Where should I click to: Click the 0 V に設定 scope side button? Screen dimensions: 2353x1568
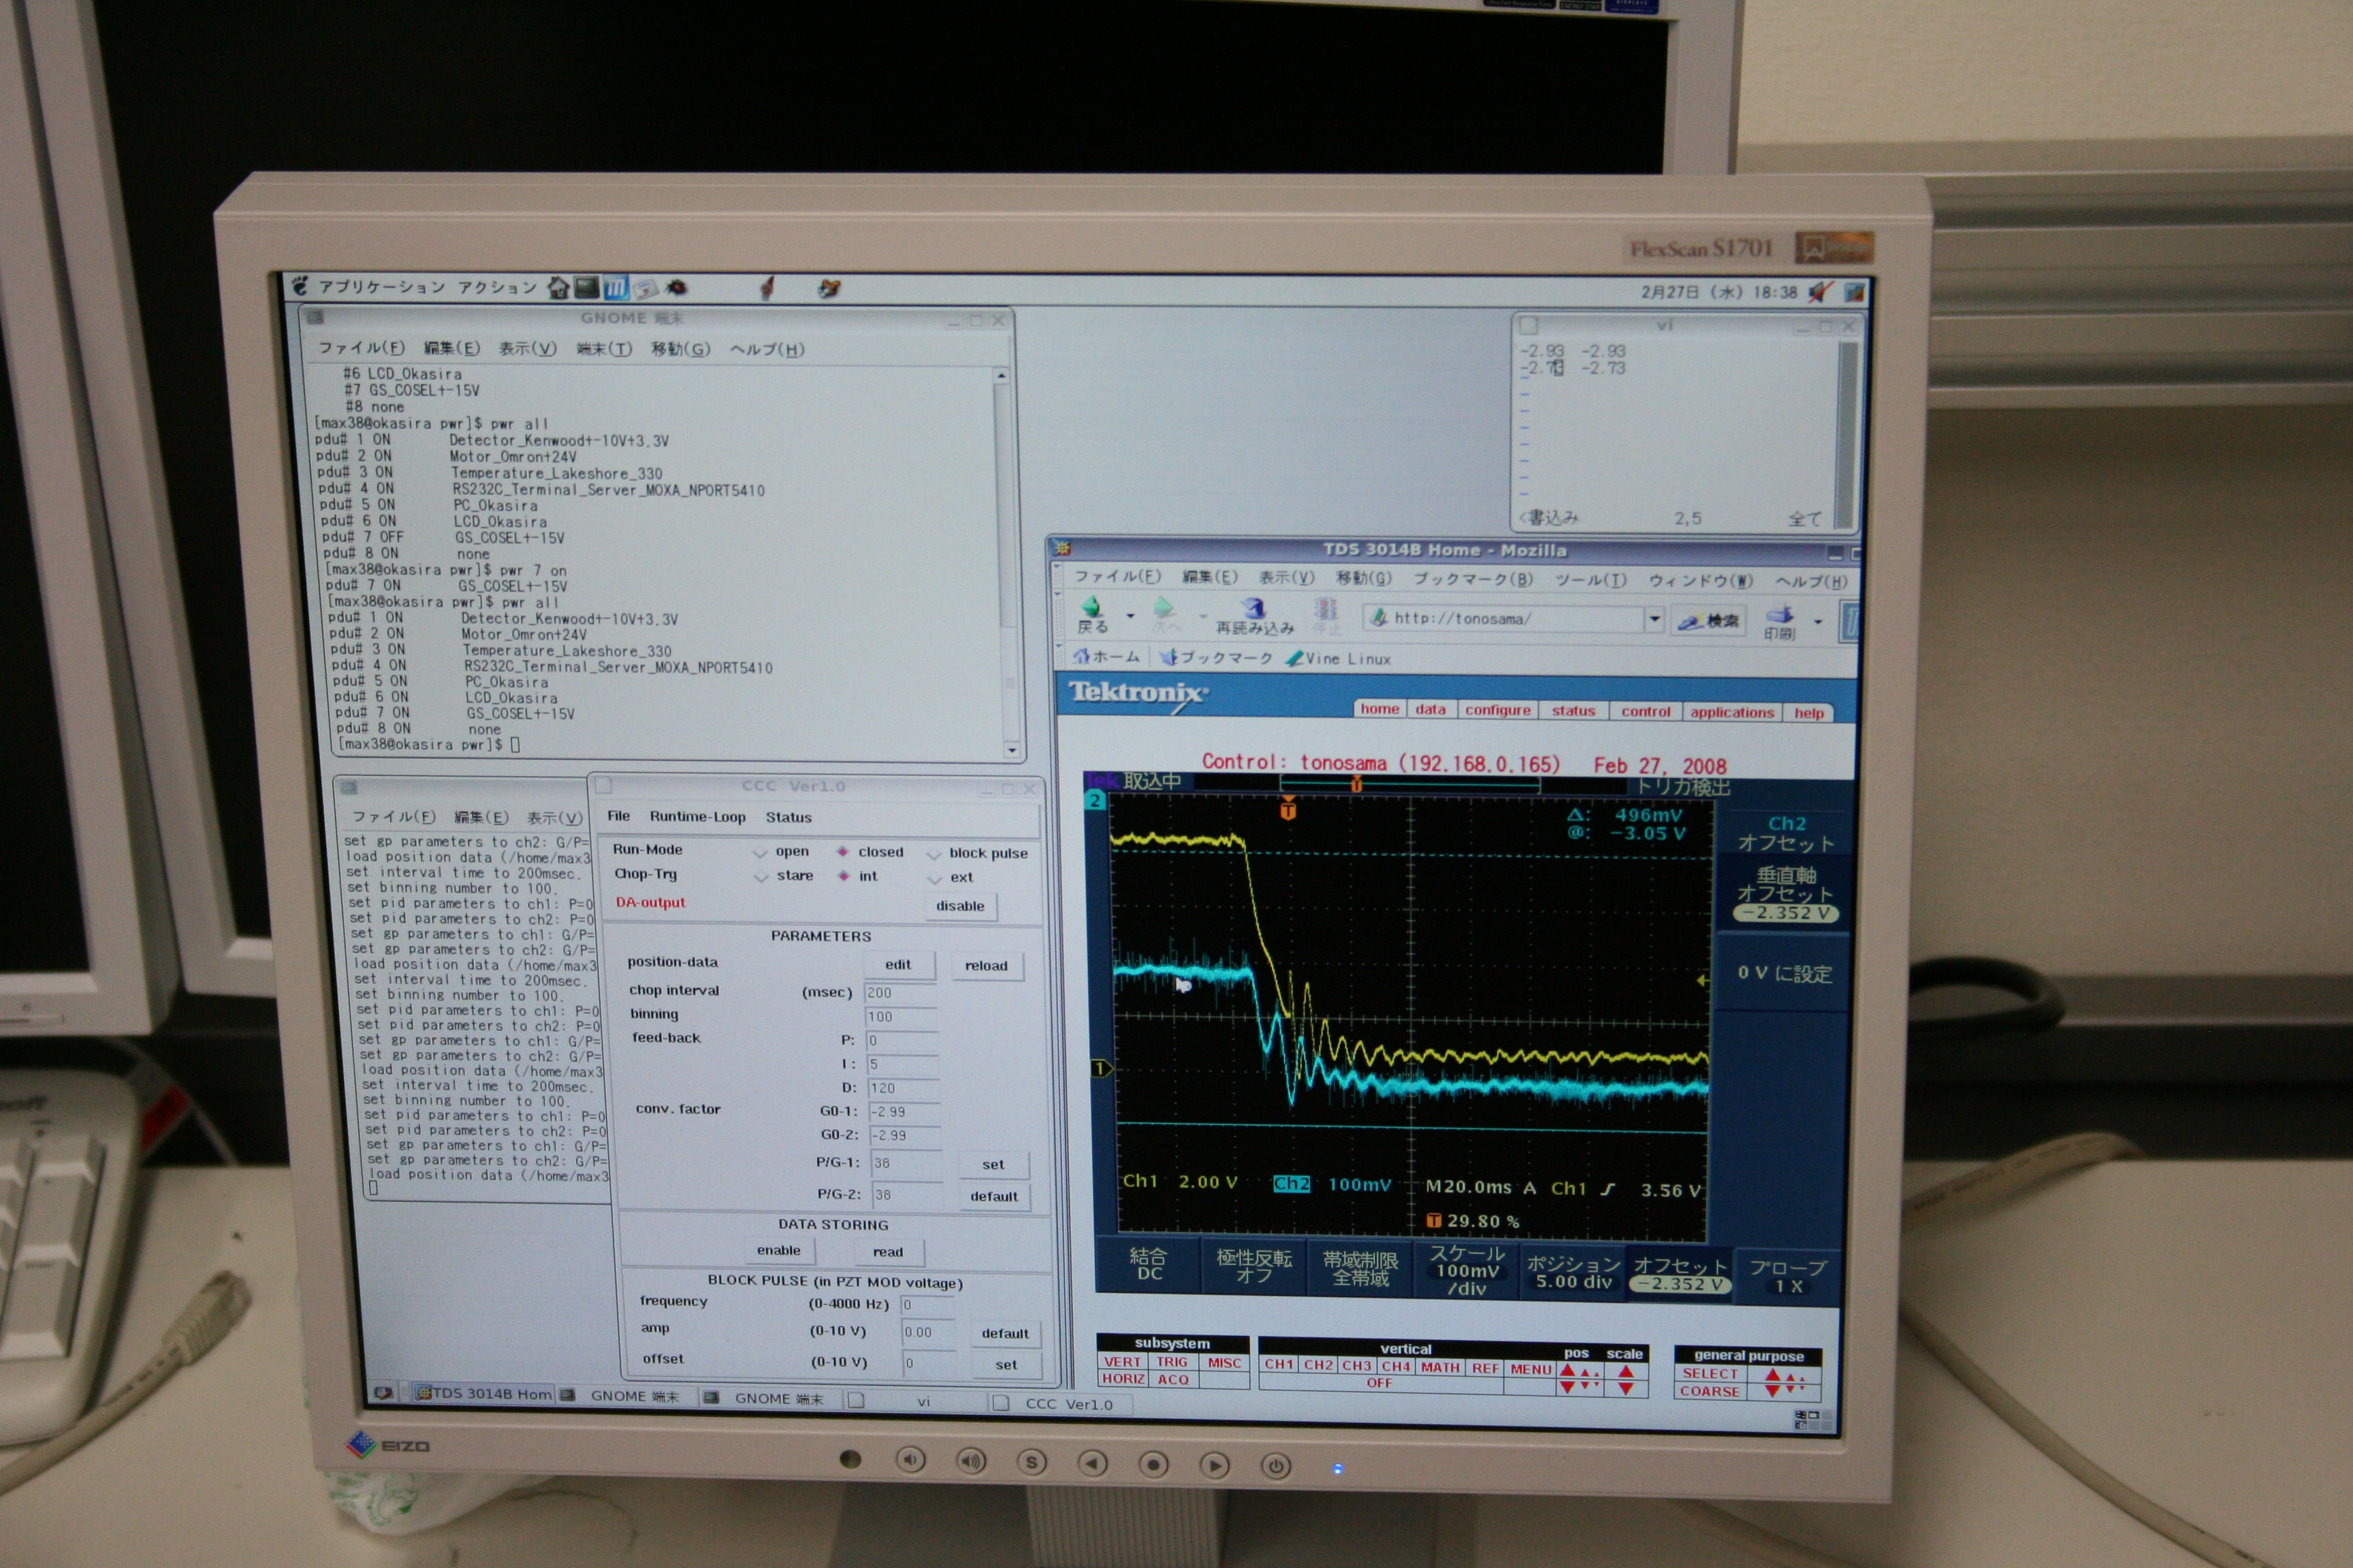tap(1784, 973)
